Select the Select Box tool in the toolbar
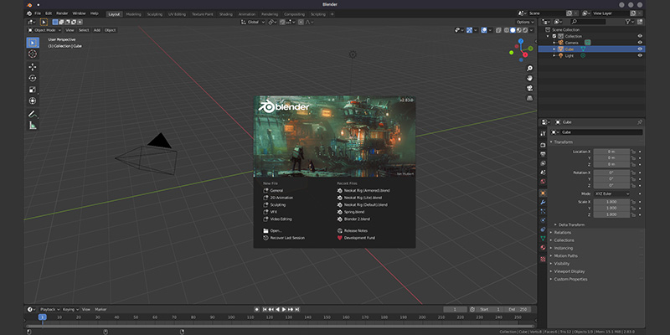 (33, 43)
